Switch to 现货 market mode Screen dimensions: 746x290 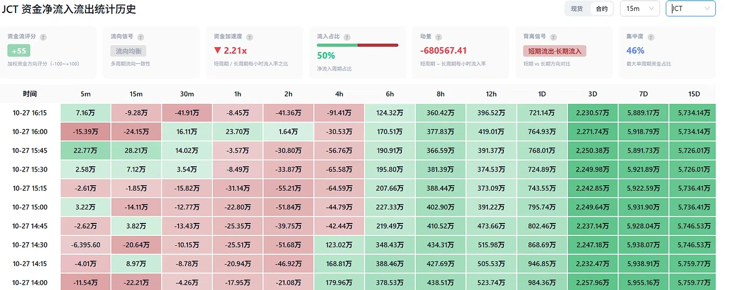pyautogui.click(x=577, y=8)
